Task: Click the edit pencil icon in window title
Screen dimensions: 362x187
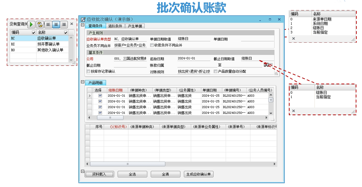Action: 83,19
